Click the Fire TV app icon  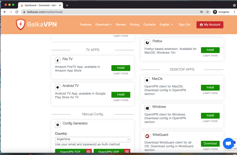(57, 60)
